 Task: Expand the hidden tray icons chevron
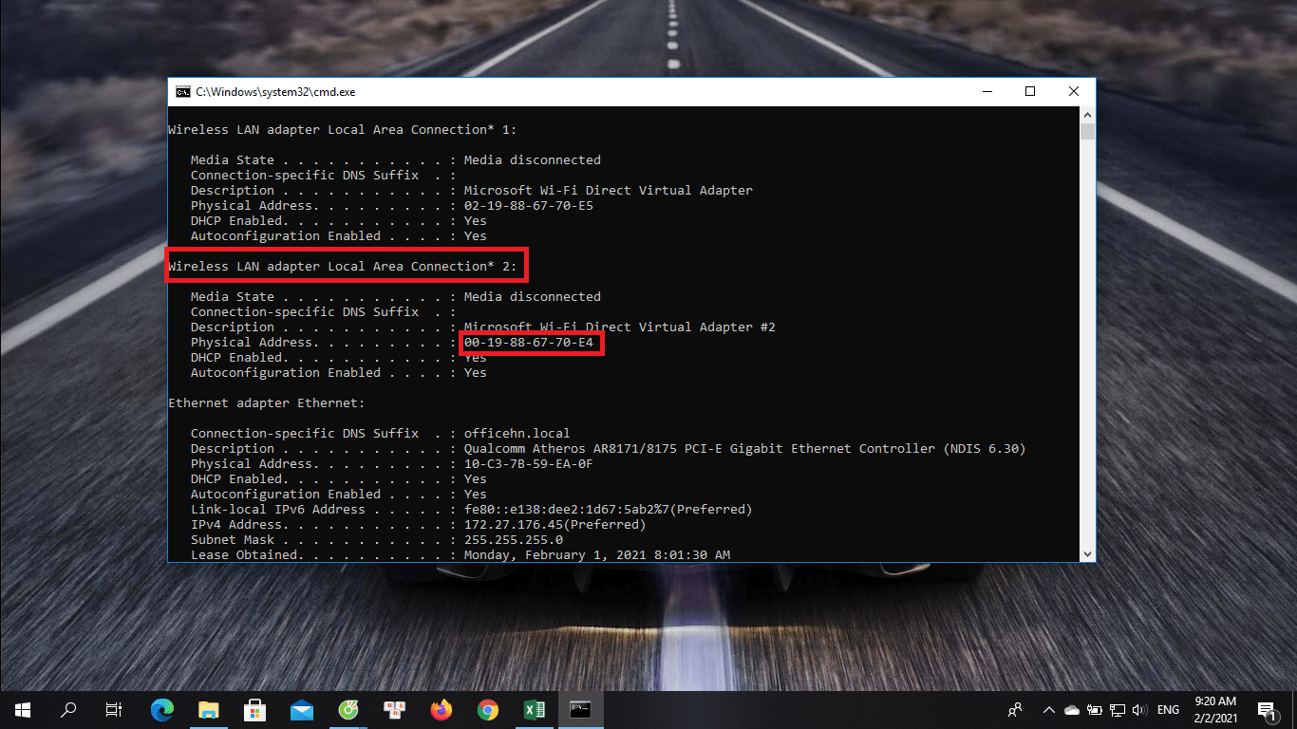(1048, 709)
